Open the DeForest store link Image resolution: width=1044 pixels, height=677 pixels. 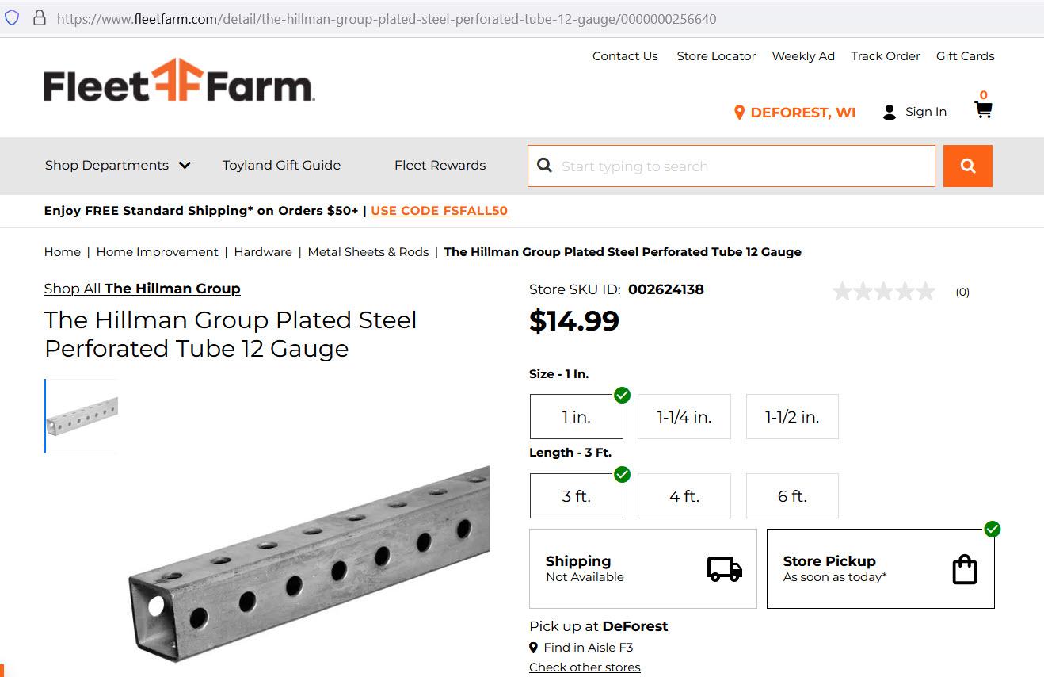(x=634, y=626)
